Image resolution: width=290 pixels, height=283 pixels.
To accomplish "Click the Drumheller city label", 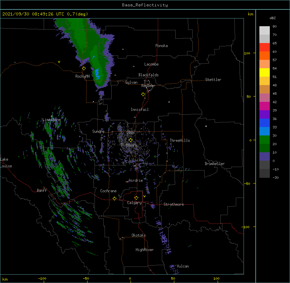I will [x=215, y=164].
